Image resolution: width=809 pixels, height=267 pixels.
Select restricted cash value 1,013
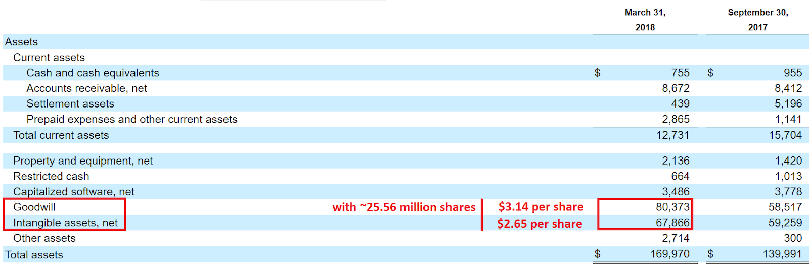tap(789, 176)
